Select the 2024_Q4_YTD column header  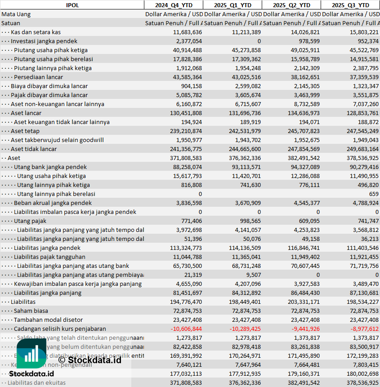[x=173, y=5]
